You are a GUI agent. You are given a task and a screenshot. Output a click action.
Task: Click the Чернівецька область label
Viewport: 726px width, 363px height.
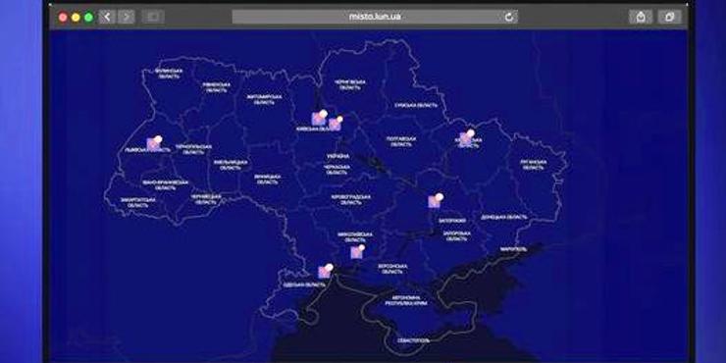click(206, 199)
